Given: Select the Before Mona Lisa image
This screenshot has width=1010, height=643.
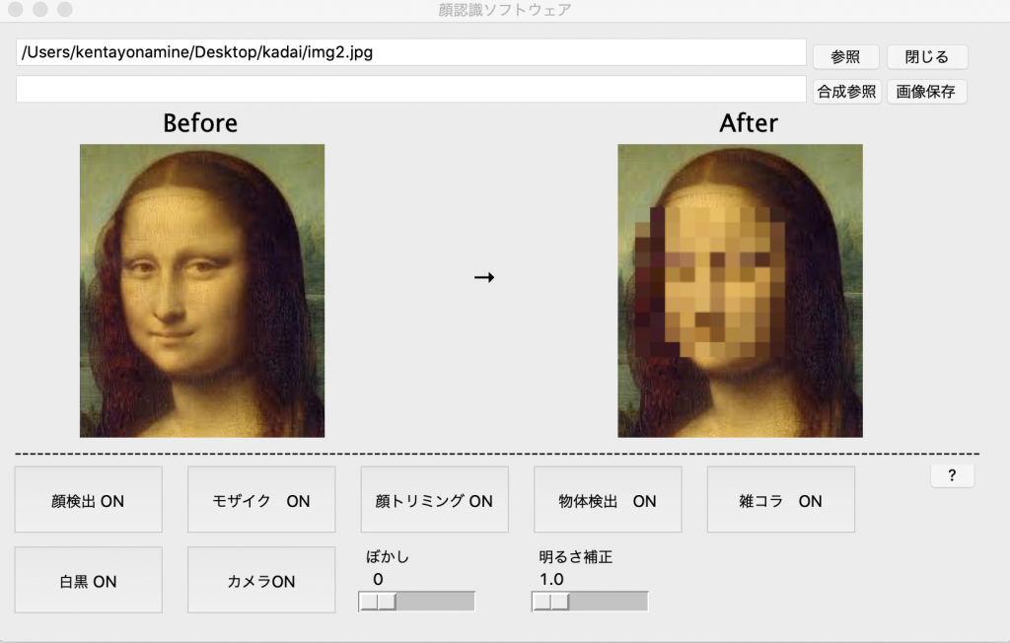Looking at the screenshot, I should (x=202, y=291).
